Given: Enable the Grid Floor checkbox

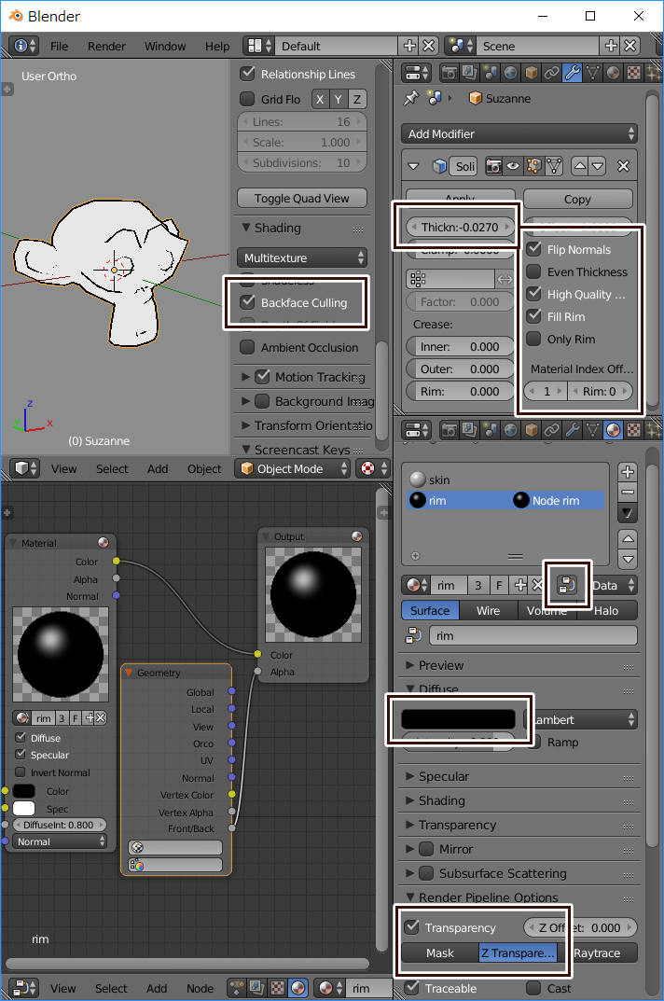Looking at the screenshot, I should (x=248, y=99).
